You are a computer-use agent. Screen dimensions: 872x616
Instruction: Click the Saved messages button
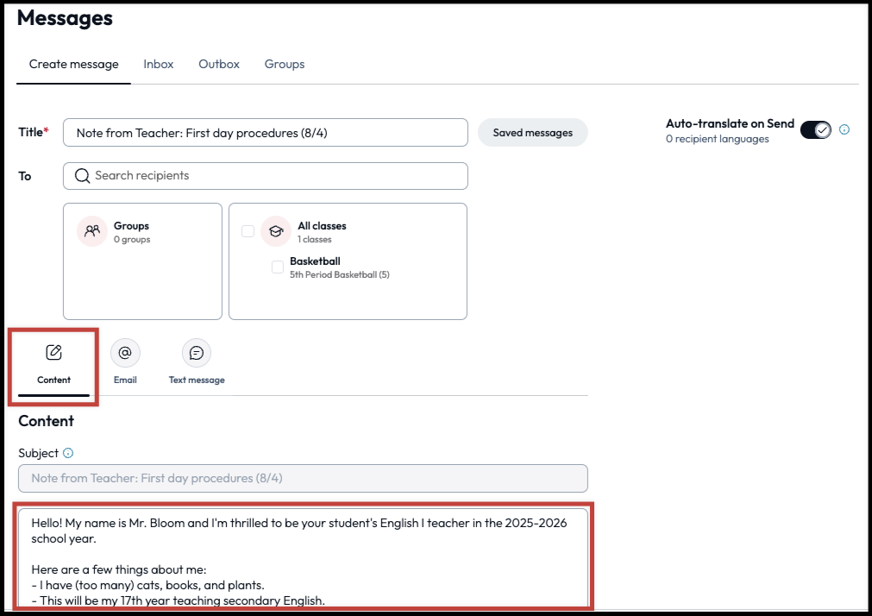532,133
